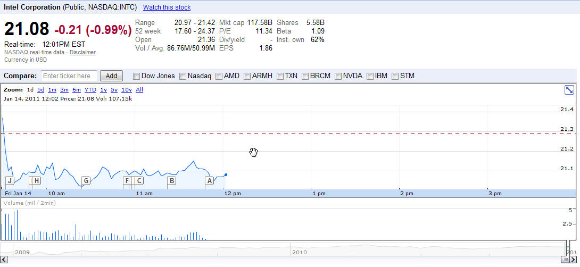
Task: Toggle AMD comparison checkbox
Action: point(219,76)
